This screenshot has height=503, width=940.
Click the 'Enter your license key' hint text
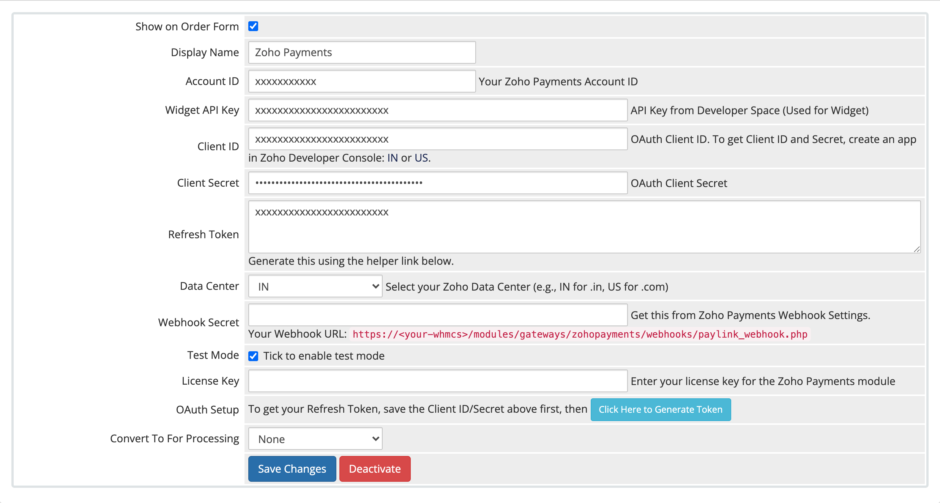pyautogui.click(x=763, y=381)
